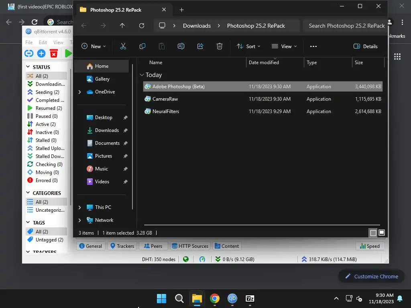The image size is (411, 308).
Task: Select the Adobe Photoshop (Beta) file
Action: (x=262, y=87)
